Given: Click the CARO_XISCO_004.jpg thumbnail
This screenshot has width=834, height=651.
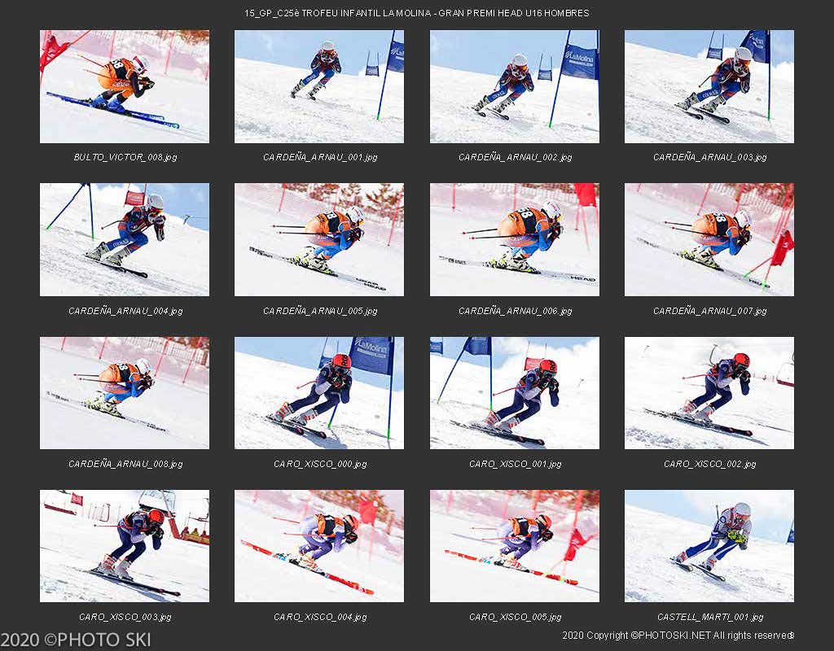Looking at the screenshot, I should coord(319,546).
